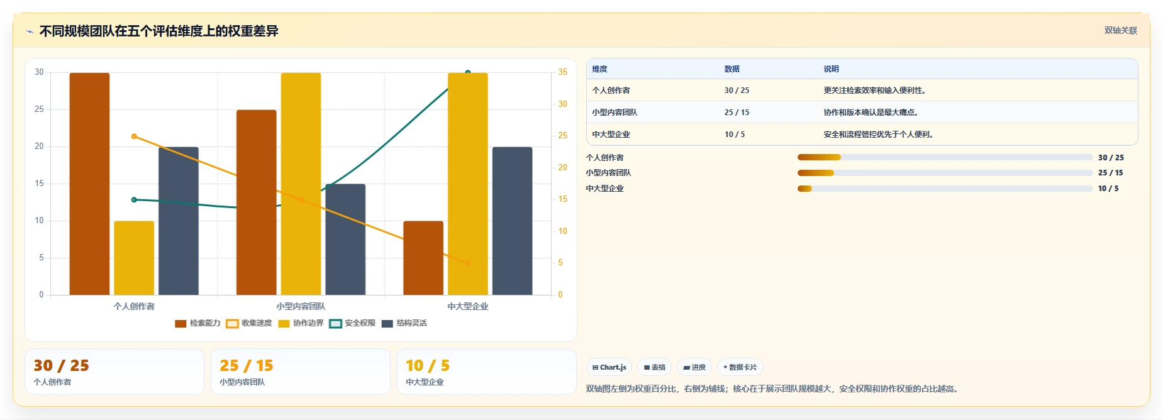Click the 个人创作者 x-axis label
The height and width of the screenshot is (420, 1163).
click(134, 307)
